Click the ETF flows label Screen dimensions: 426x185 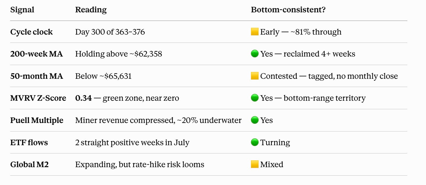point(29,142)
